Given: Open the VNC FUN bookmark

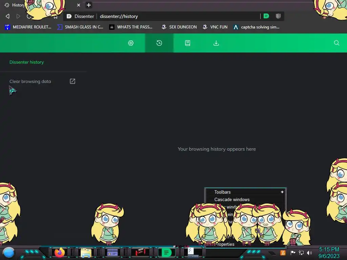Looking at the screenshot, I should [x=215, y=27].
